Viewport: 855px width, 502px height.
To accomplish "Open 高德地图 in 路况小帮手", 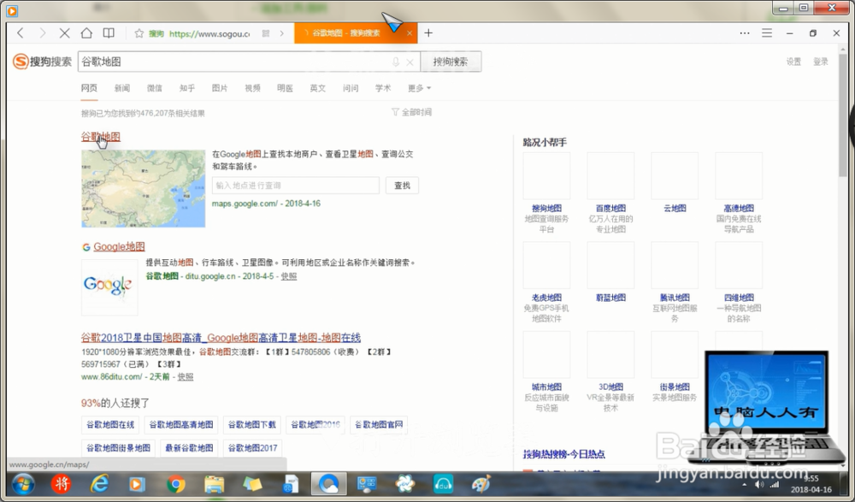I will tap(739, 208).
